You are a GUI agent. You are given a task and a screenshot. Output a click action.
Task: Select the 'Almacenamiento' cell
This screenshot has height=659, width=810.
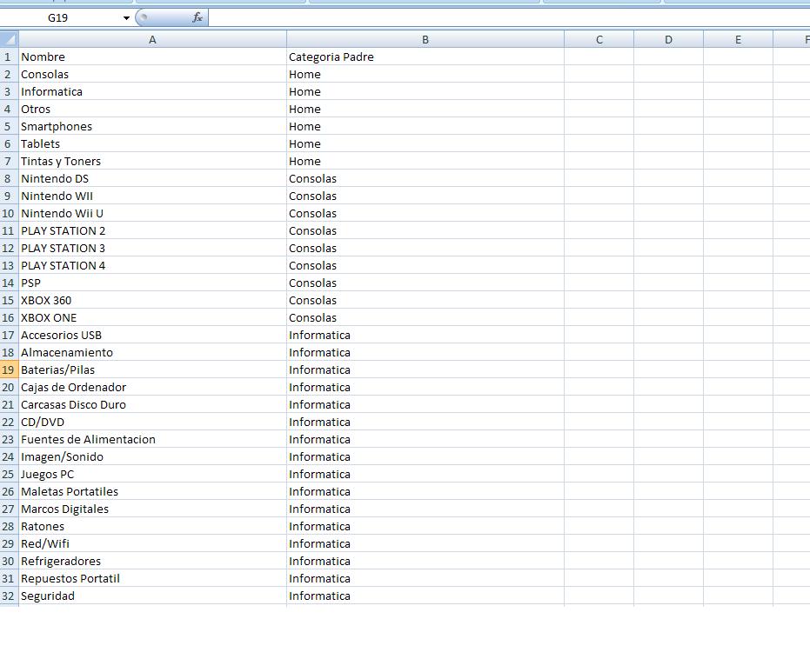[x=152, y=352]
